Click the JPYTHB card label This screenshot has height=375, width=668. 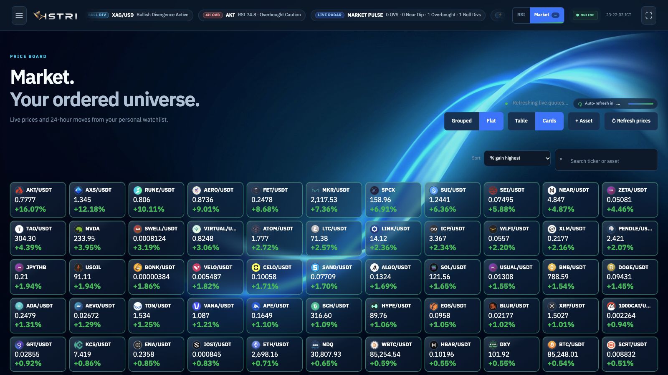tap(36, 267)
